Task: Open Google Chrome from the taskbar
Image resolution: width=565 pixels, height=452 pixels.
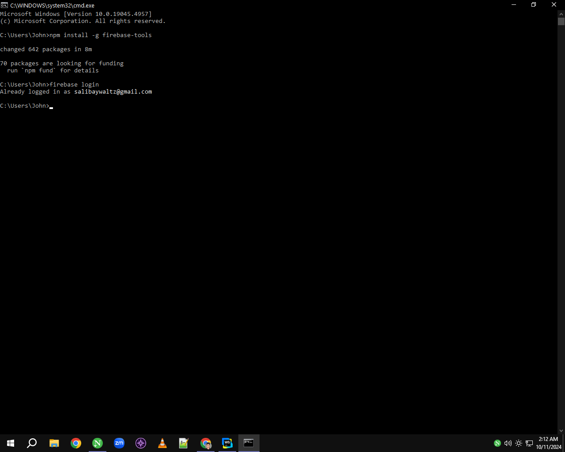Action: coord(76,443)
